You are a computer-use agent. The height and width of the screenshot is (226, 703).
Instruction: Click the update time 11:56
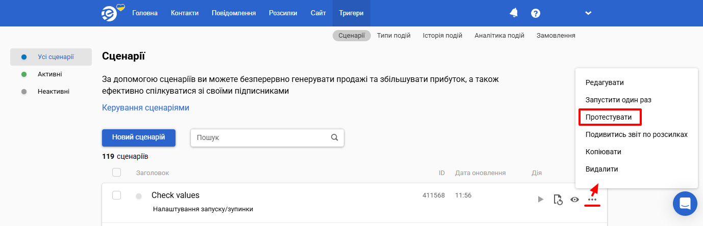463,195
